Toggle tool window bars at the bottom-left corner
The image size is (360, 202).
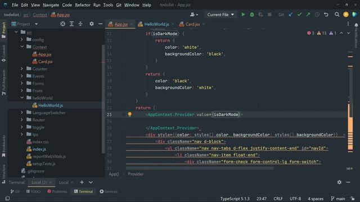7,198
